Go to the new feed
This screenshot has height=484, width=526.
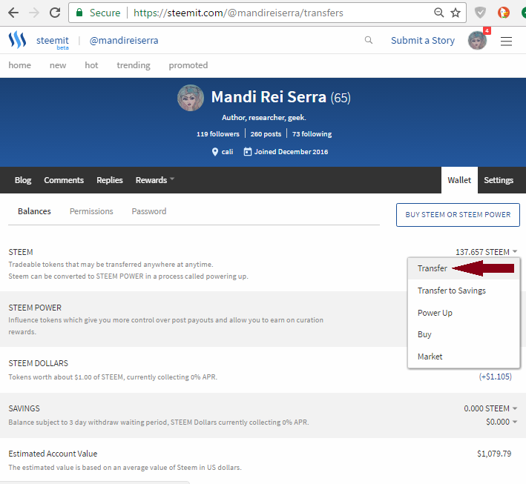click(x=58, y=65)
